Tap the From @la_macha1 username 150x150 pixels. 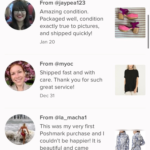point(63,118)
